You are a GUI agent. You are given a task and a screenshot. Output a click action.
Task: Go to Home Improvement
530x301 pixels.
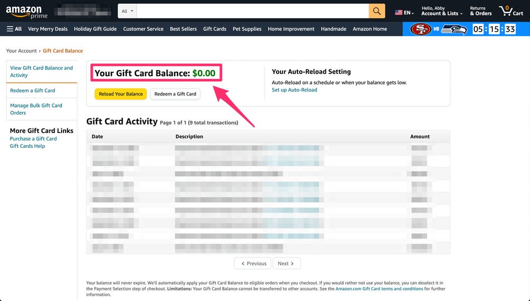click(291, 29)
